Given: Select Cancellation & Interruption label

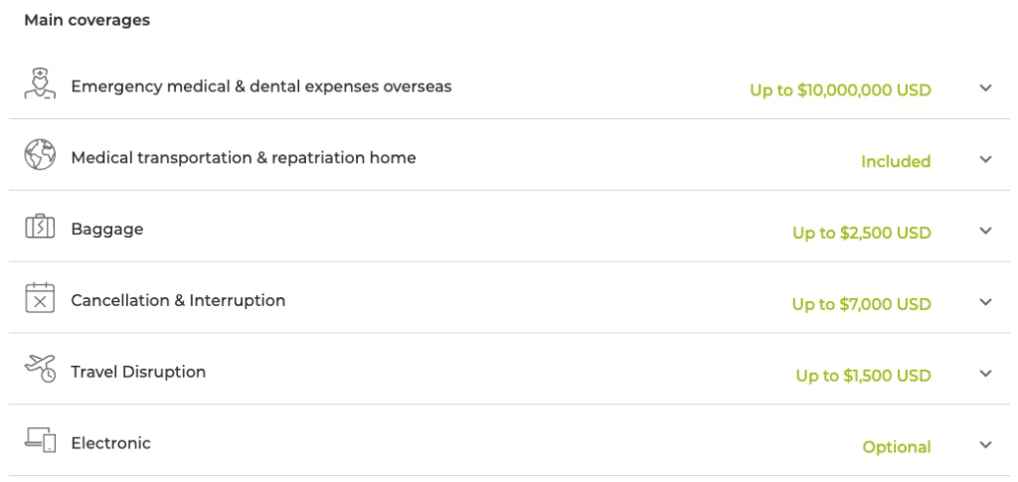Looking at the screenshot, I should pyautogui.click(x=178, y=300).
